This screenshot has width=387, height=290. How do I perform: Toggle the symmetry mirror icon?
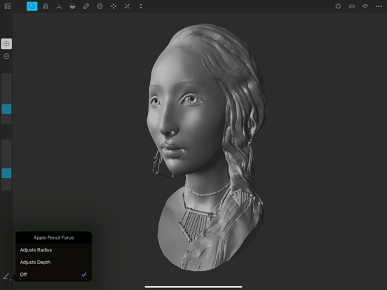point(352,6)
